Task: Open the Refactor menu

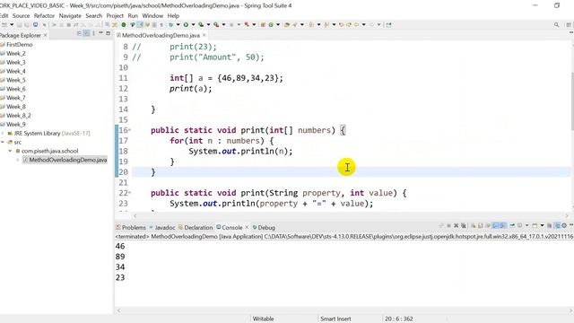Action: tap(44, 16)
